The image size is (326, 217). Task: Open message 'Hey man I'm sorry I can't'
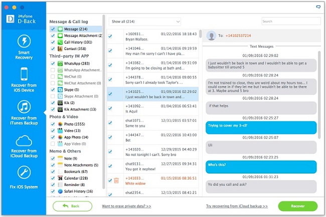152,51
